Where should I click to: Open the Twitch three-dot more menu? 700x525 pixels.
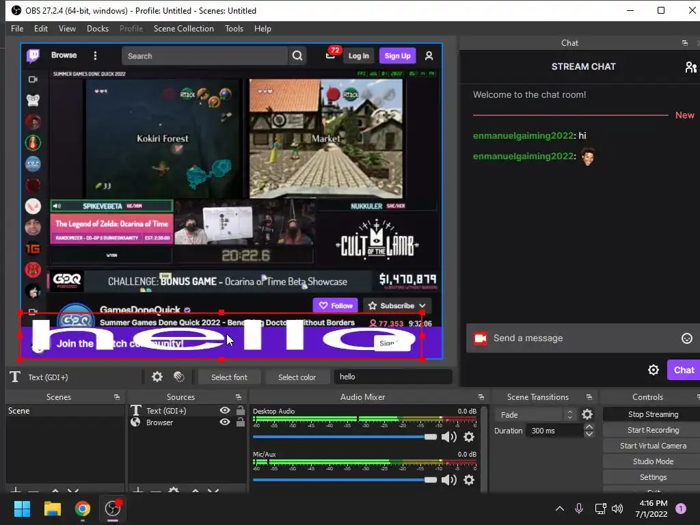[x=95, y=55]
